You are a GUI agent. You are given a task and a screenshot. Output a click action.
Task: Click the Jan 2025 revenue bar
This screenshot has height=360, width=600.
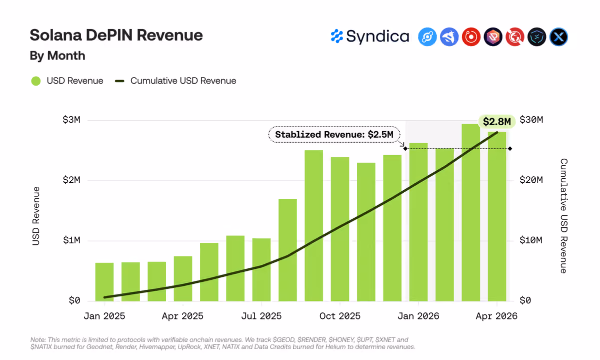104,282
